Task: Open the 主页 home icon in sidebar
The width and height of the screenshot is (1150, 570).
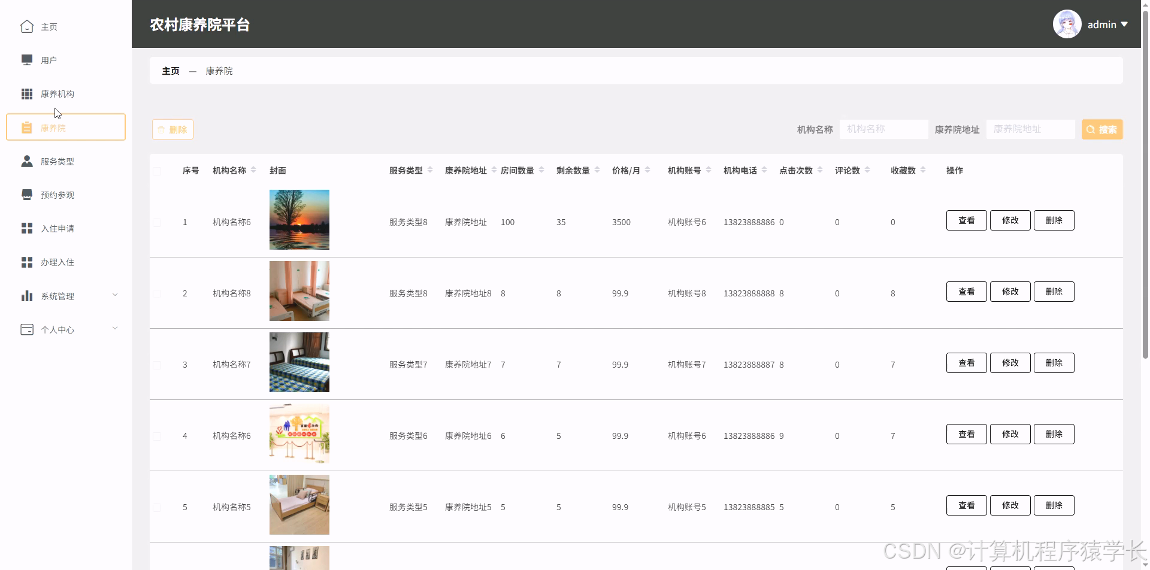Action: (x=27, y=26)
